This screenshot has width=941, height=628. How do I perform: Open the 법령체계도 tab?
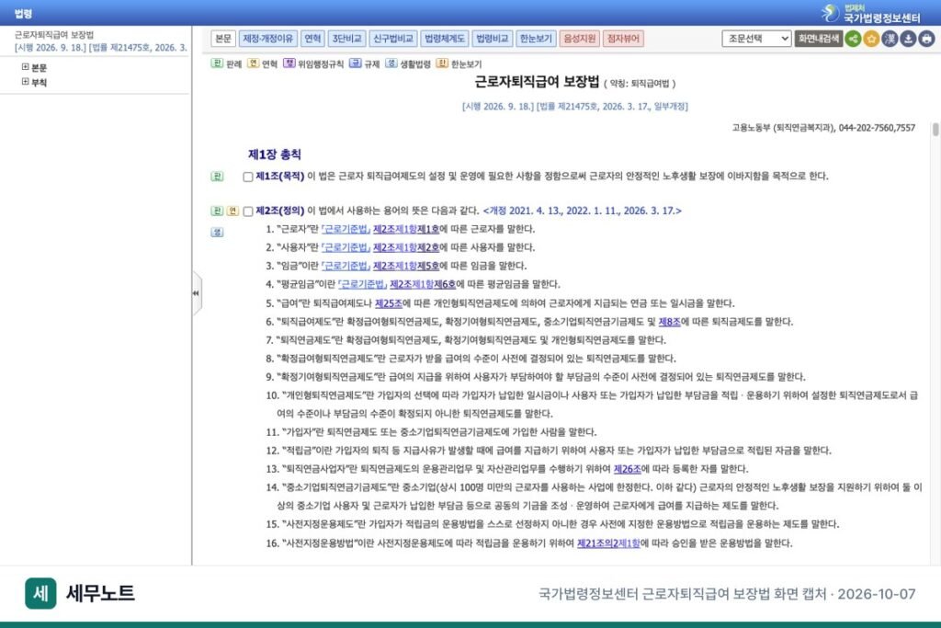(445, 39)
